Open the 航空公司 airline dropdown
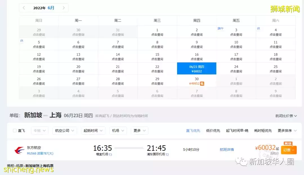The height and width of the screenshot is (175, 304). click(65, 131)
